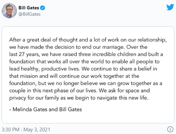The image size is (176, 134).
Task: Click the 'privacy for our family' line
Action: pos(79,98)
